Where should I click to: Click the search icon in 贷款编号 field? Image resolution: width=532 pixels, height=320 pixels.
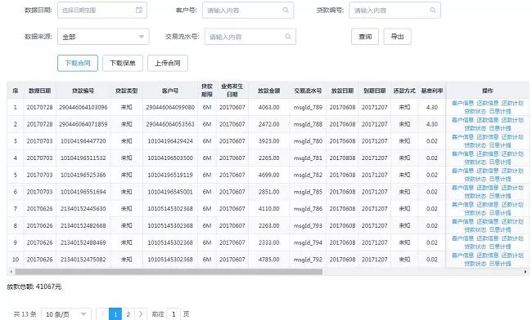[433, 10]
